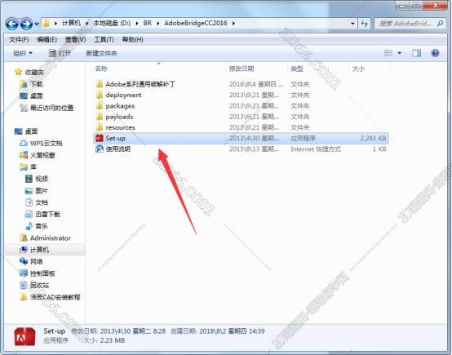Click the search magnifier icon
Viewport: 452px width, 355px height.
pos(441,23)
